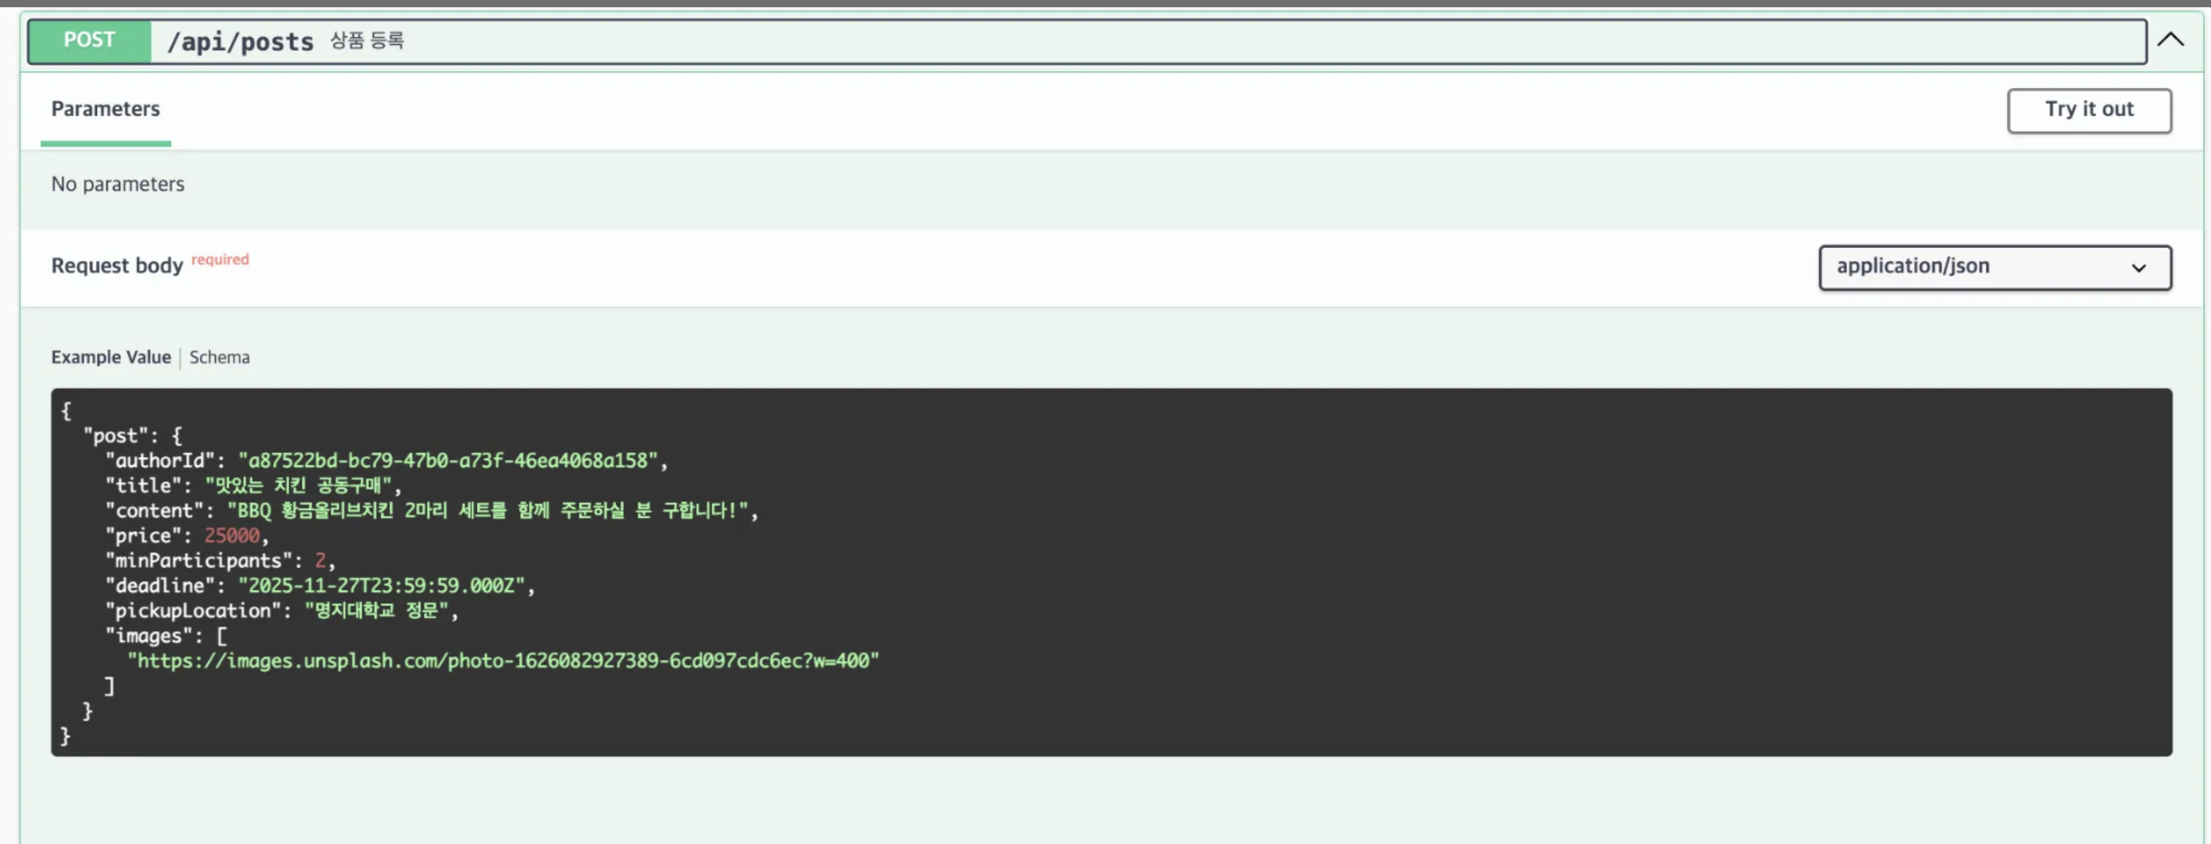
Task: Click the red required marker
Action: point(220,259)
